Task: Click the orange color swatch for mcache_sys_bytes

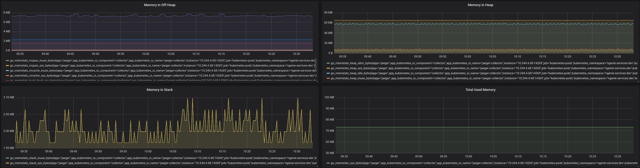Action: [7, 76]
